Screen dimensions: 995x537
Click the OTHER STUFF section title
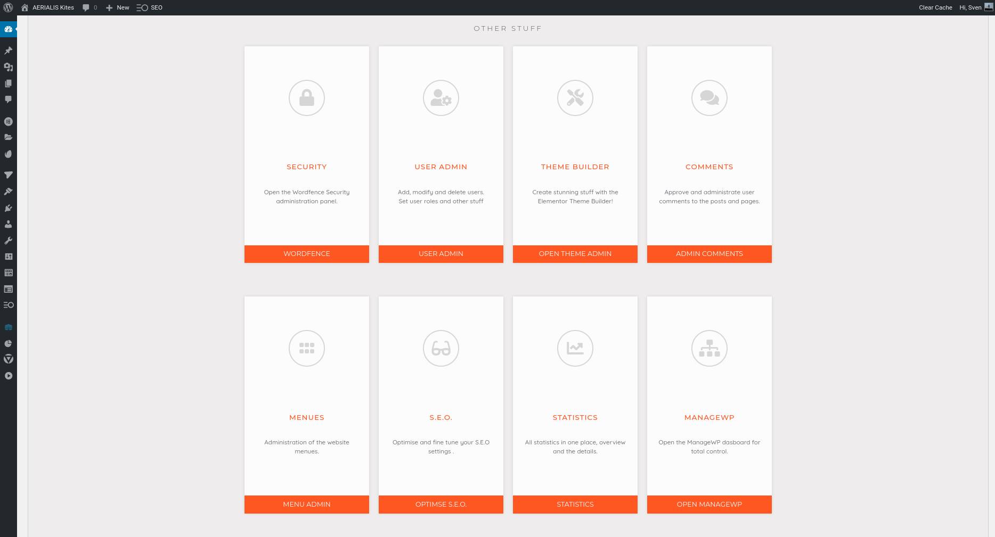click(x=508, y=28)
